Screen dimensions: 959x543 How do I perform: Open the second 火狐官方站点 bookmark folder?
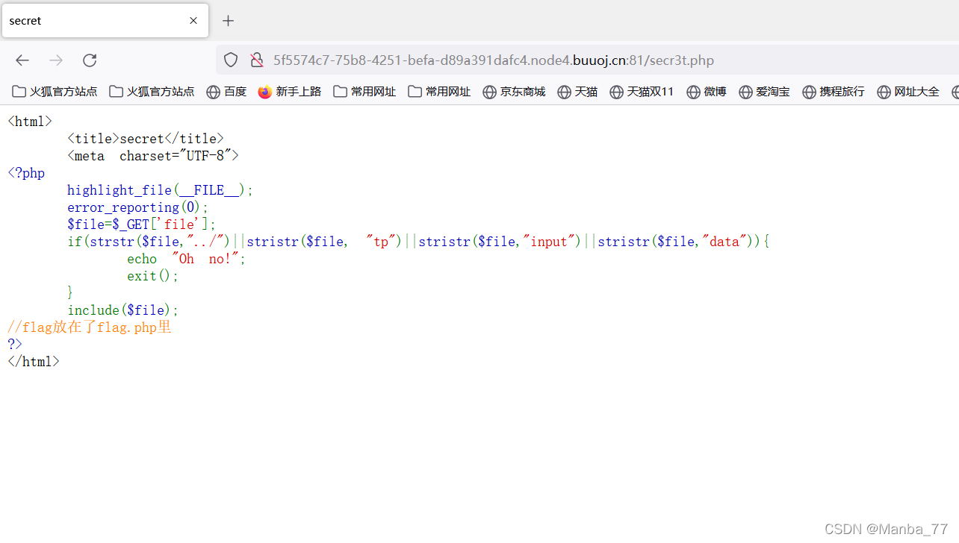[152, 92]
